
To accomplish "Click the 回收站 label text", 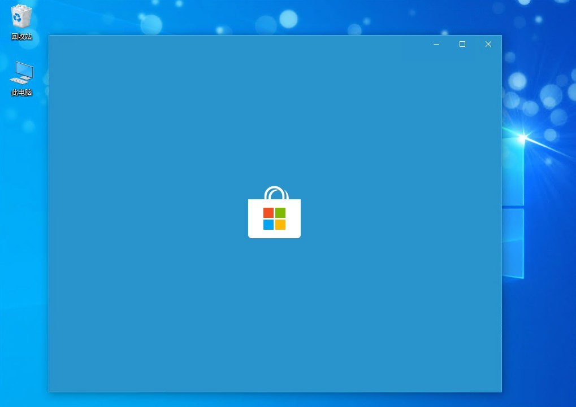I will pyautogui.click(x=21, y=36).
